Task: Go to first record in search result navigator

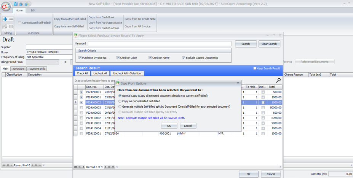Action: [76, 167]
